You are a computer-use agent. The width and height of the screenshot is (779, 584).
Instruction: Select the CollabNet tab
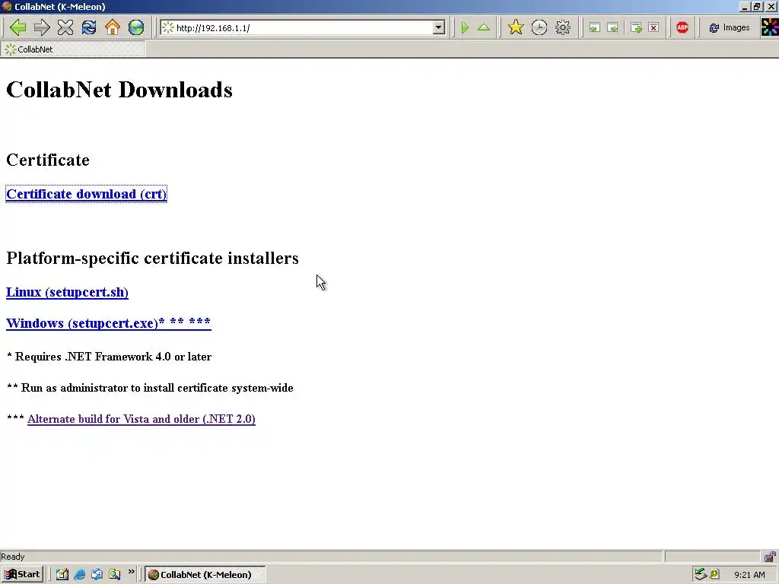(x=73, y=49)
